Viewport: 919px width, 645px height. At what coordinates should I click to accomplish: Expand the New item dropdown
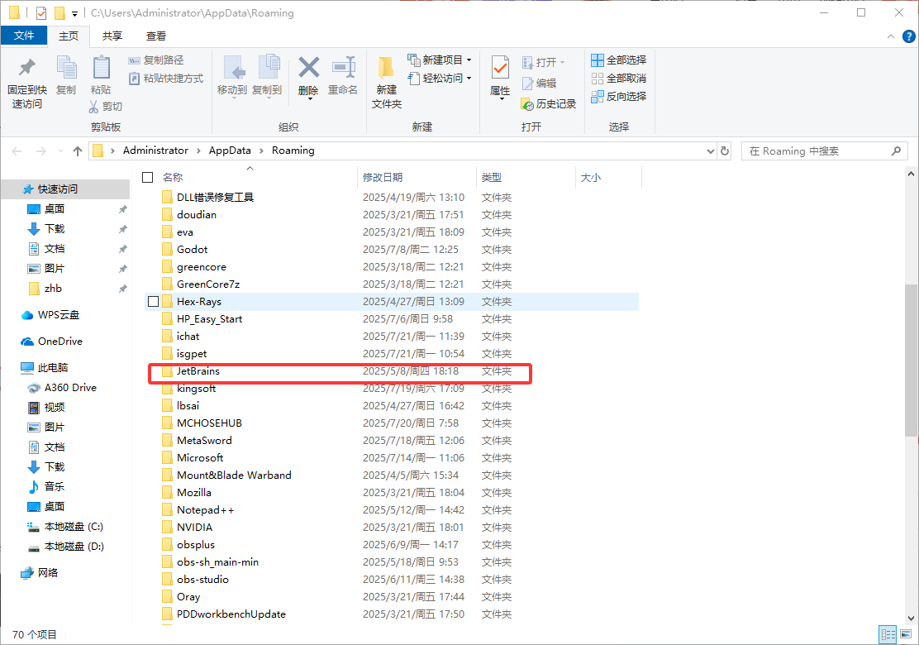pyautogui.click(x=469, y=60)
